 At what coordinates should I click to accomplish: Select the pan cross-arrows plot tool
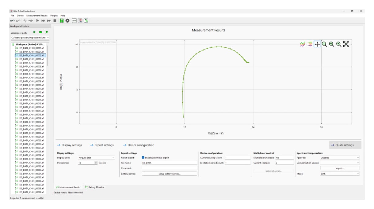317,44
